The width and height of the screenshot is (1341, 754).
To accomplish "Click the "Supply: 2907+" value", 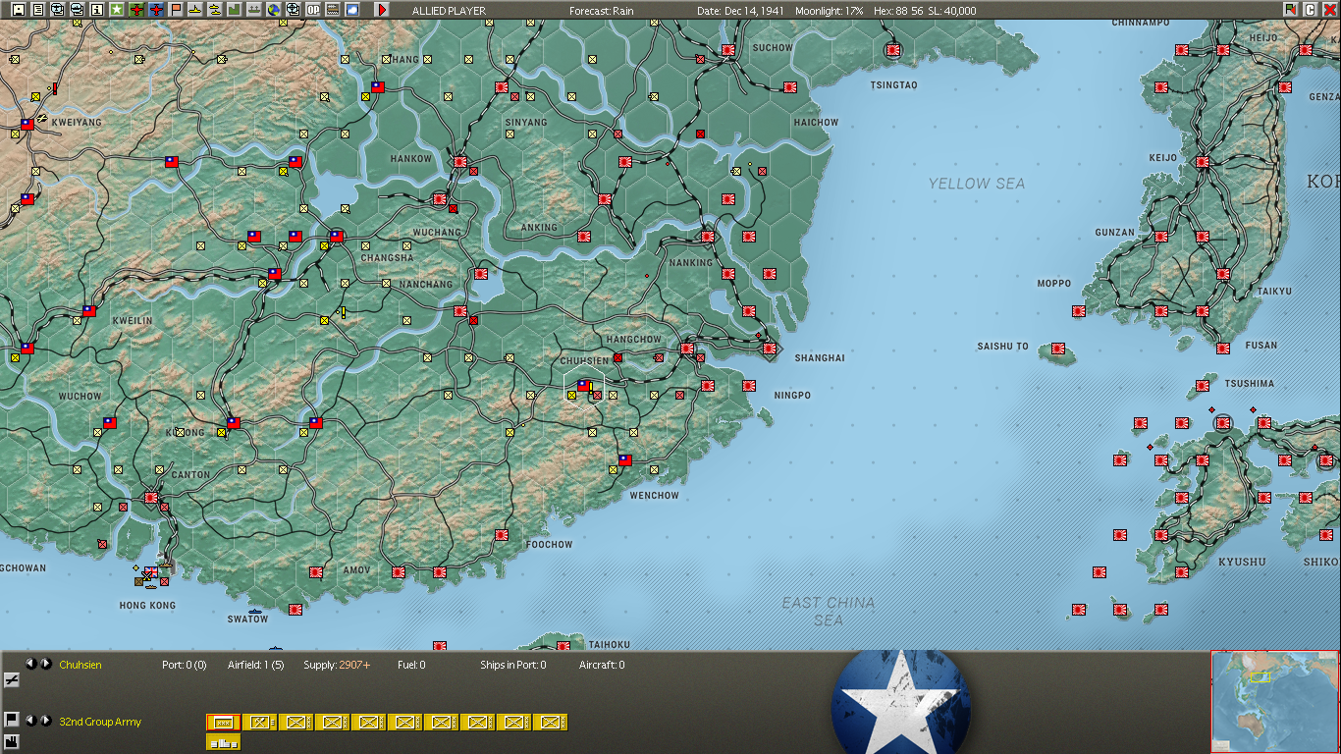I will coord(338,666).
